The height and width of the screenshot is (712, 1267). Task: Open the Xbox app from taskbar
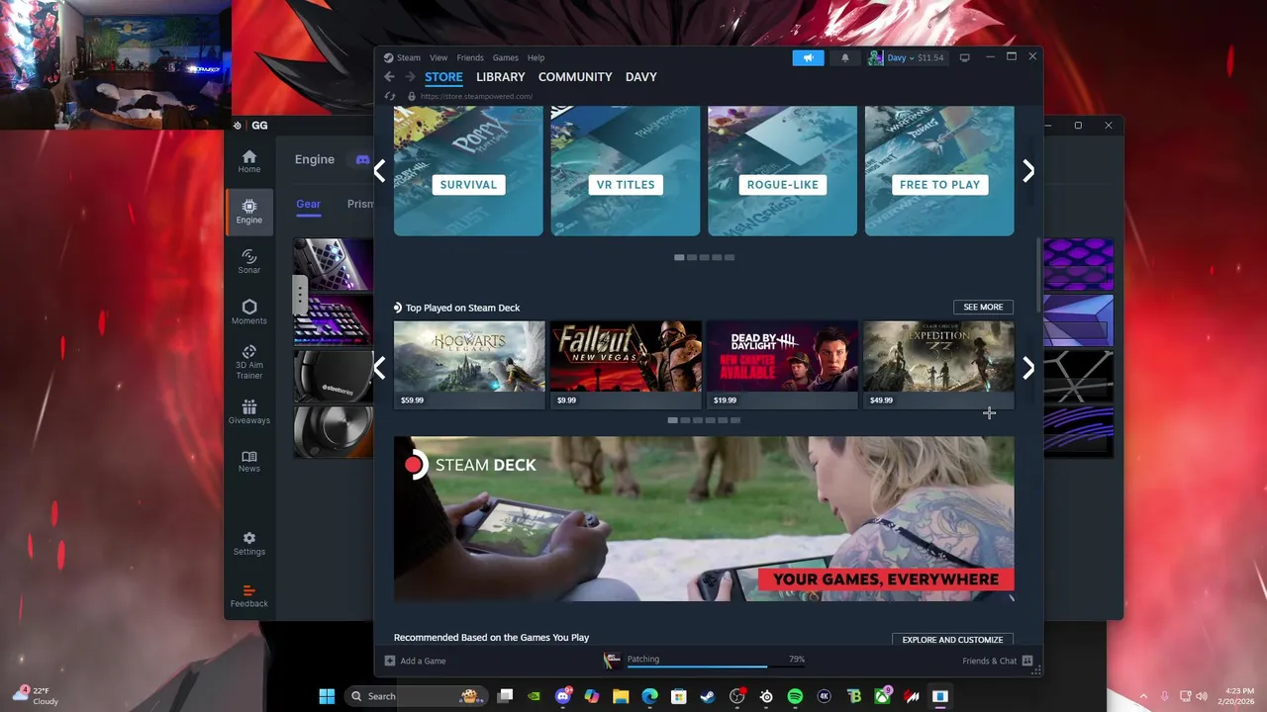882,696
